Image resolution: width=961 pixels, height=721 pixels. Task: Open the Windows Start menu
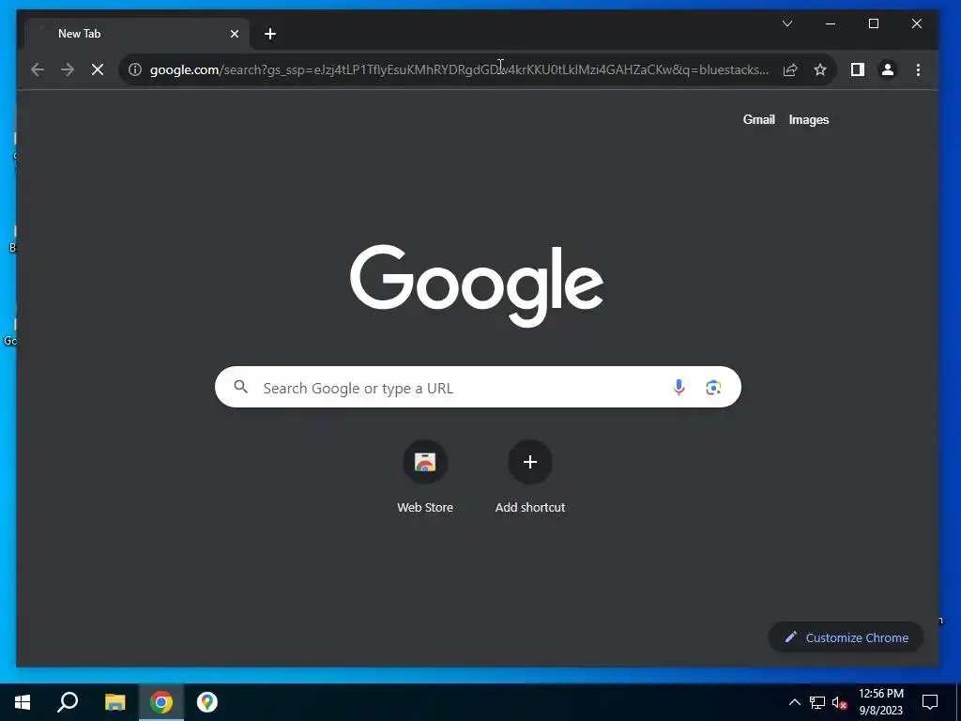[x=23, y=702]
